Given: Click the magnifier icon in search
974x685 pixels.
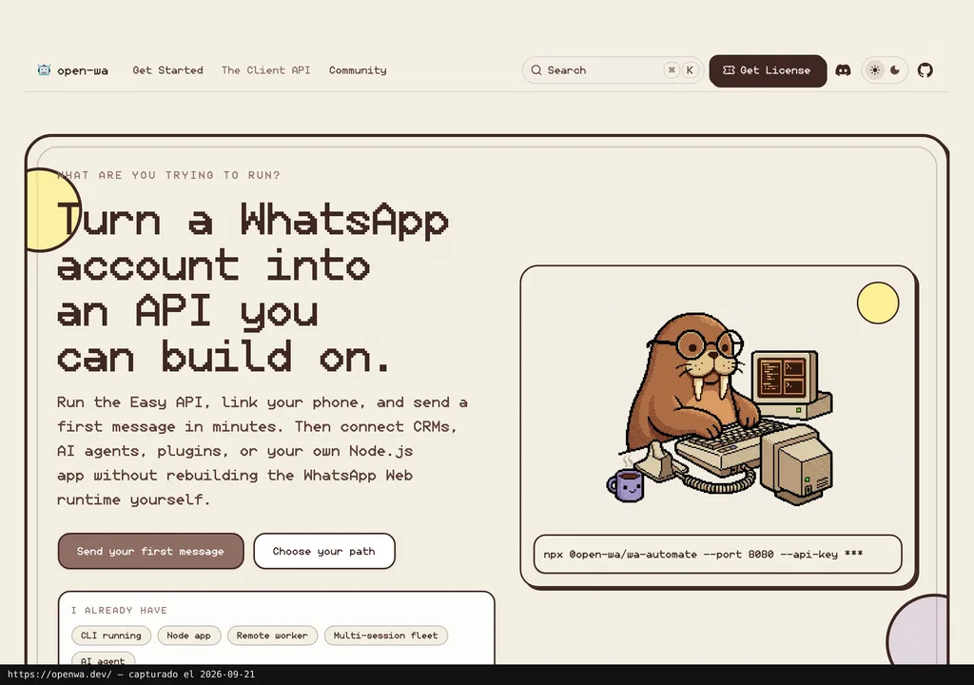Looking at the screenshot, I should coord(536,70).
